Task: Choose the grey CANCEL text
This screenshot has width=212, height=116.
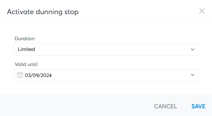Action: click(166, 106)
